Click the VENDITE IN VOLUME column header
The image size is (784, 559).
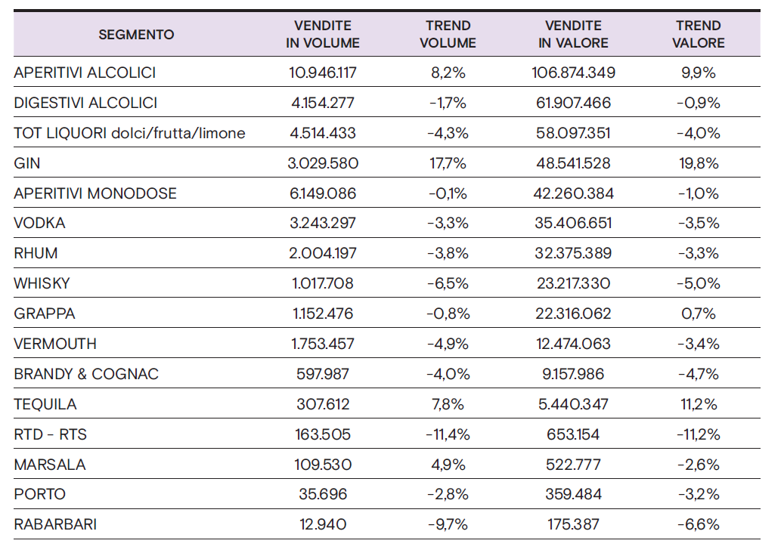point(323,35)
